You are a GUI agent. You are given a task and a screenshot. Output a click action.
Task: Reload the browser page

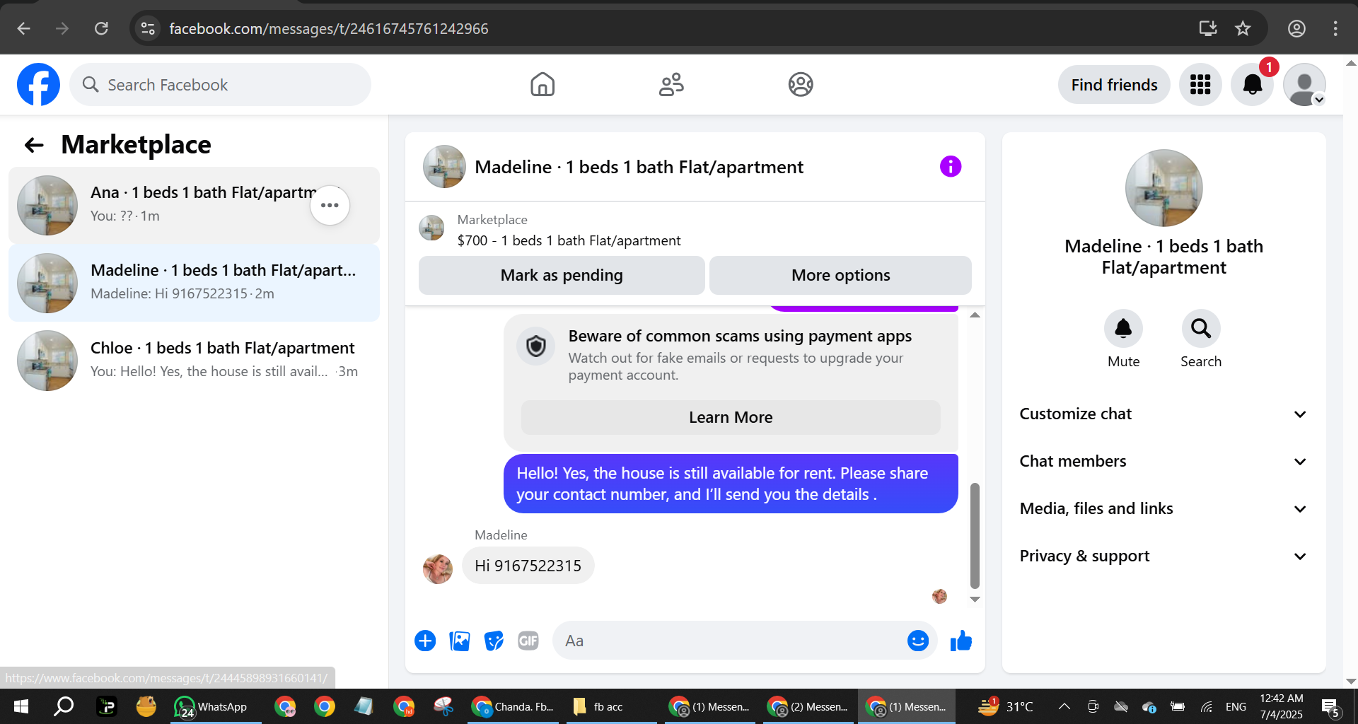(x=101, y=28)
